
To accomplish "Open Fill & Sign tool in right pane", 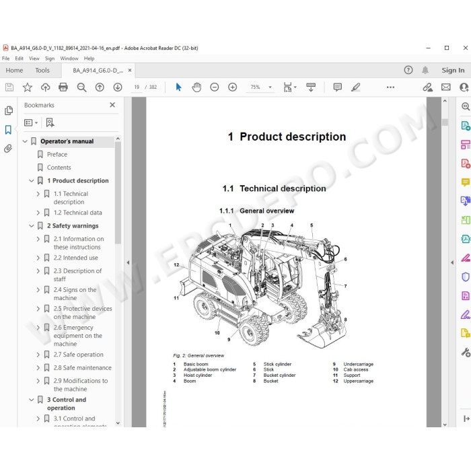I will pyautogui.click(x=466, y=314).
